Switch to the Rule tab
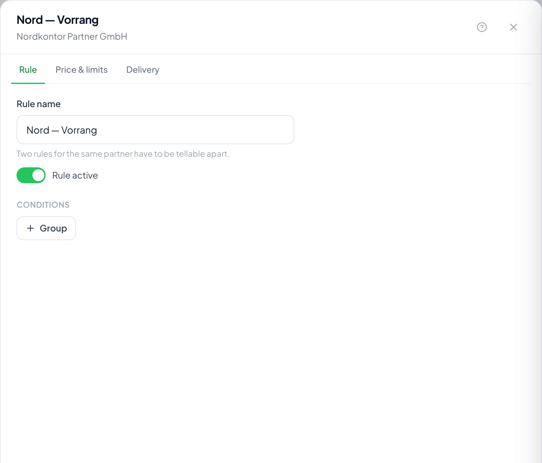The height and width of the screenshot is (463, 542). [28, 70]
